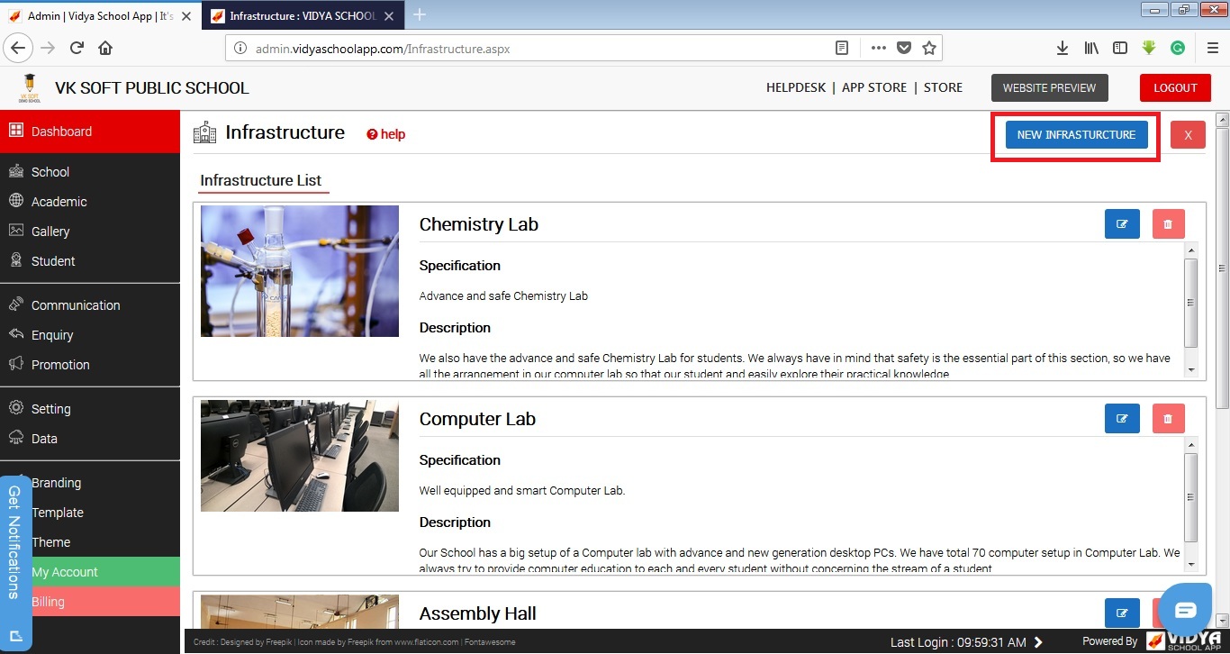Click the VK Soft school logo
Viewport: 1230px width, 654px height.
pos(29,88)
